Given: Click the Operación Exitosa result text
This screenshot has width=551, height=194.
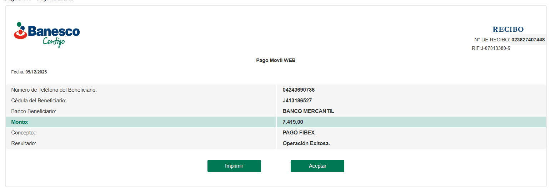Looking at the screenshot, I should coord(306,143).
